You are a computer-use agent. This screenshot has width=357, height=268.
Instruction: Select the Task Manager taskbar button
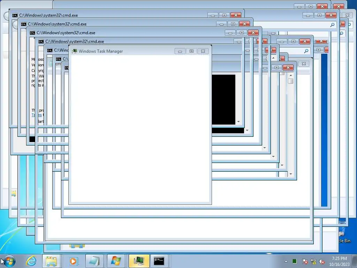point(139,261)
